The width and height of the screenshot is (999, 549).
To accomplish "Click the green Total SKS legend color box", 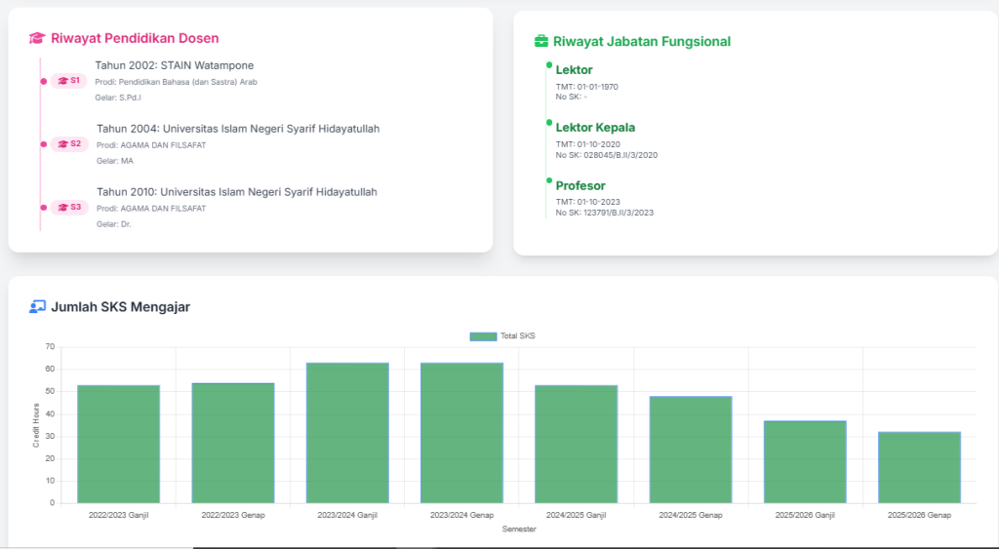I will coord(483,336).
